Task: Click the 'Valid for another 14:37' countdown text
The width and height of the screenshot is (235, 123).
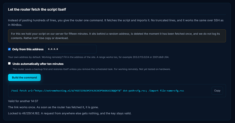Action: click(23, 101)
